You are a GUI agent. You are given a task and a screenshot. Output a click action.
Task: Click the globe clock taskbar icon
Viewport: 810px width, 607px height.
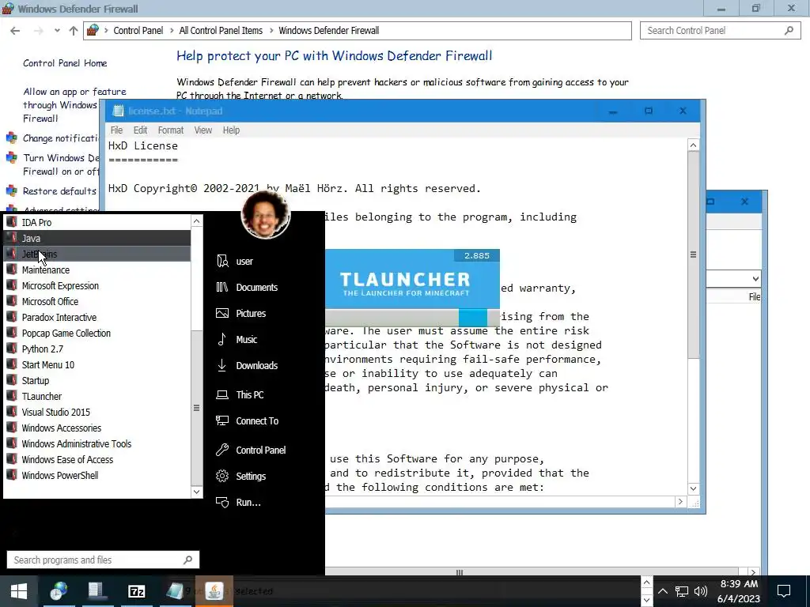59,591
